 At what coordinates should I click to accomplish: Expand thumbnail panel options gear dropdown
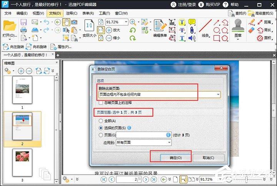13,71
